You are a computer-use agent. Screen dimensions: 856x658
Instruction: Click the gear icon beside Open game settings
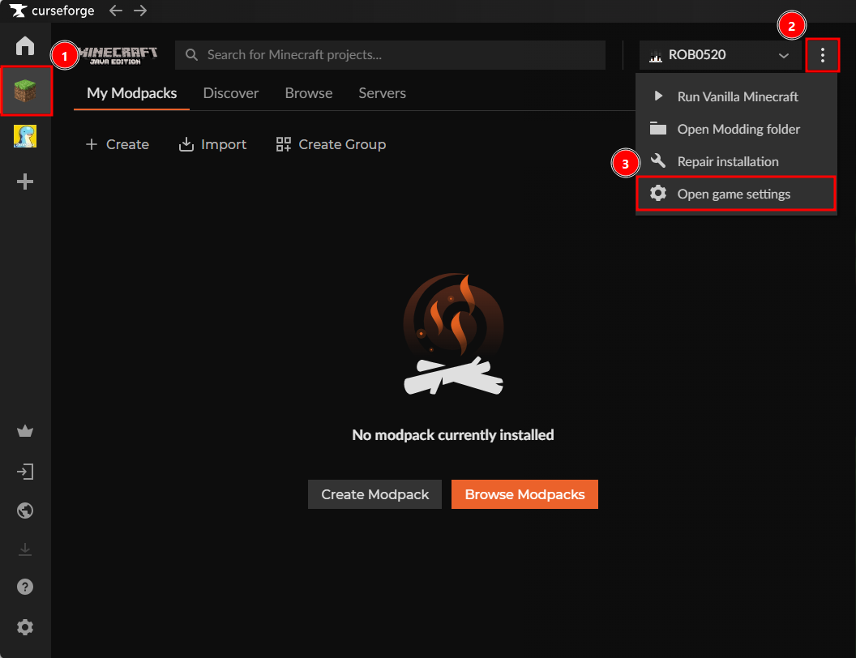(658, 193)
